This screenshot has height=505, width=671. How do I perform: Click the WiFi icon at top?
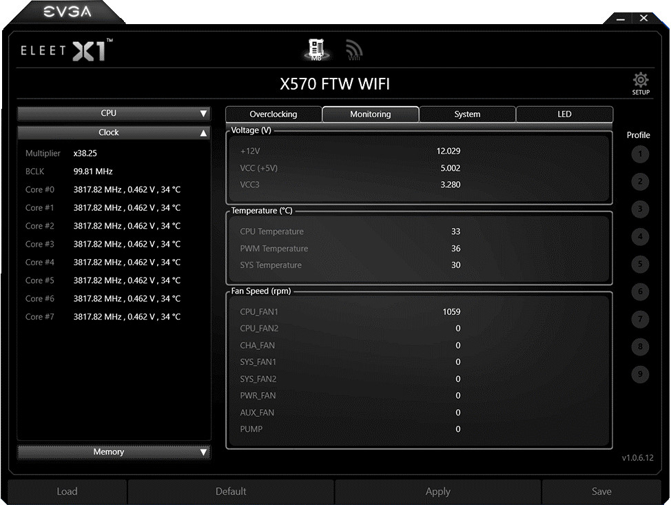(x=354, y=50)
